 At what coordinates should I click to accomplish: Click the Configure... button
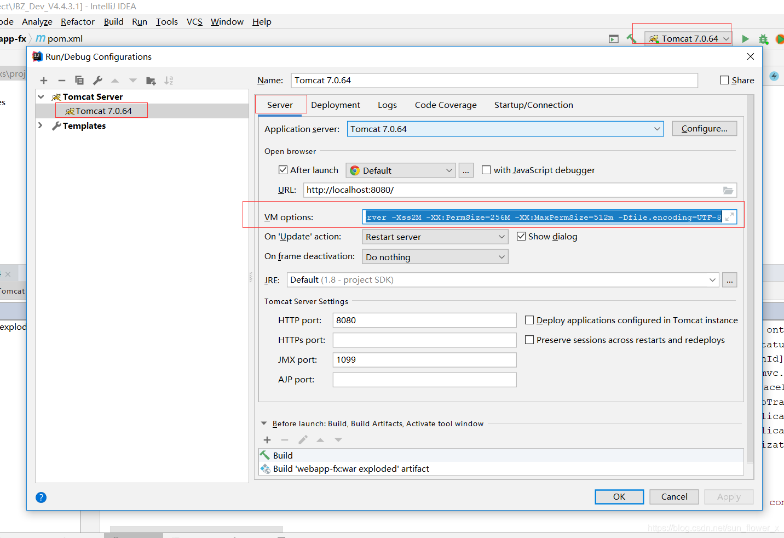coord(704,129)
